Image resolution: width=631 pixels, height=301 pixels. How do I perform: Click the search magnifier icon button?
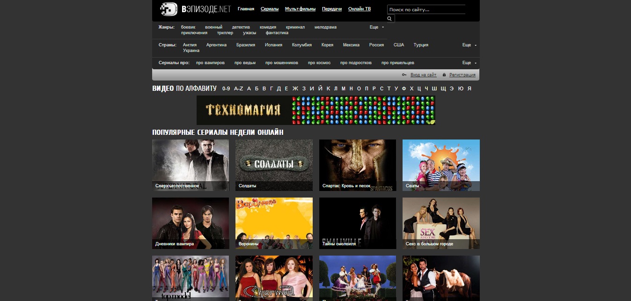point(390,18)
